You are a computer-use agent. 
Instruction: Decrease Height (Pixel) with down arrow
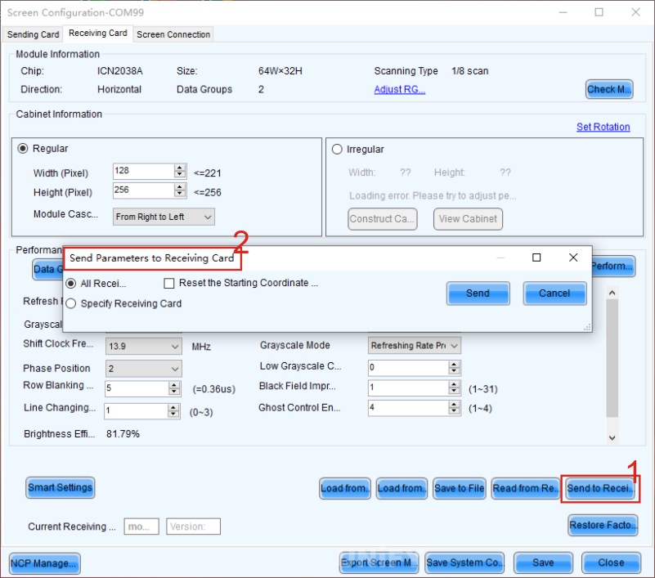[x=180, y=194]
